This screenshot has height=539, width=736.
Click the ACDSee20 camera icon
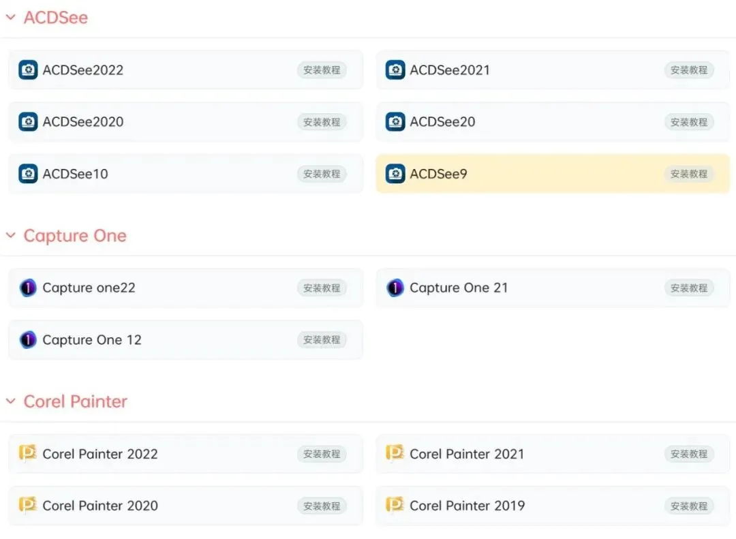[395, 122]
